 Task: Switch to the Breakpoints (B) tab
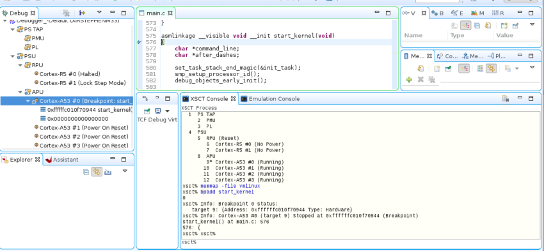[x=437, y=13]
